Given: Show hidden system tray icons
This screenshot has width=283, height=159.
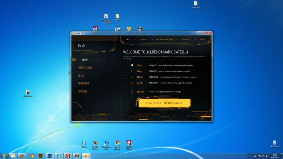Looking at the screenshot, I should 252,156.
